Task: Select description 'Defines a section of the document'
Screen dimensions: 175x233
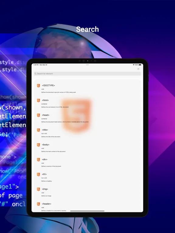Action: coord(51,166)
